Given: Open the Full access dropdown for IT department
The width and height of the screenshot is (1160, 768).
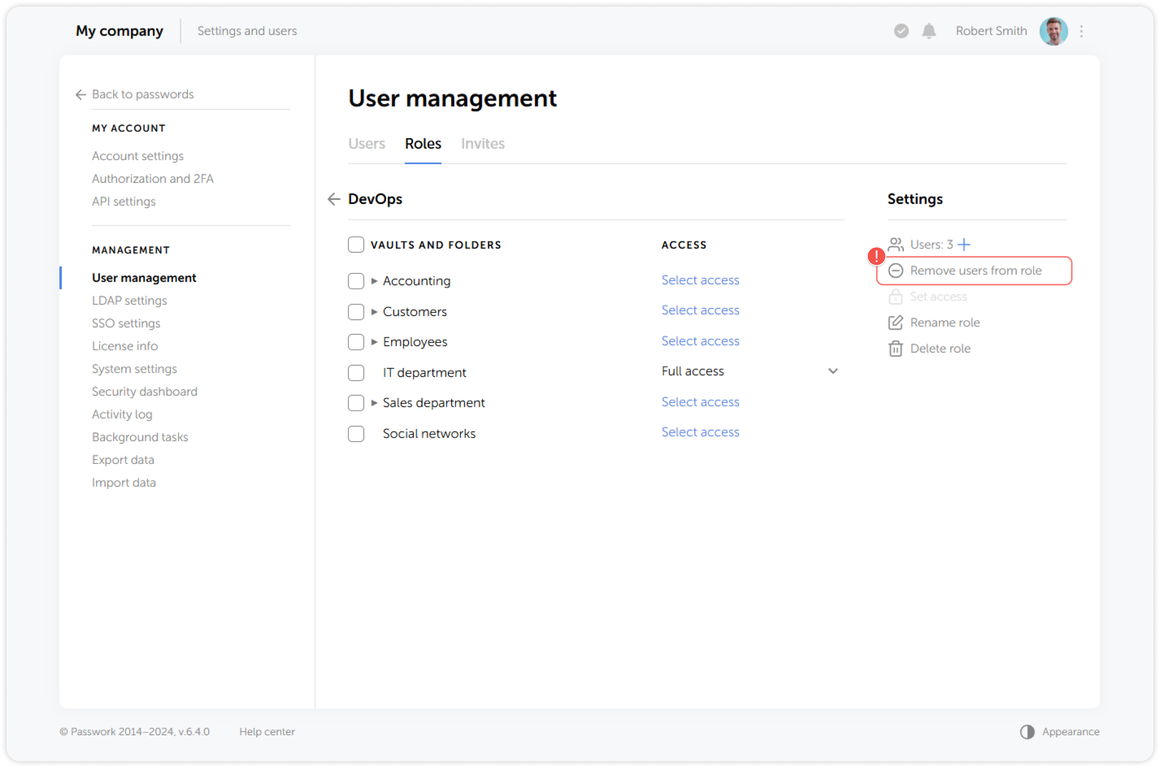Looking at the screenshot, I should (x=832, y=371).
